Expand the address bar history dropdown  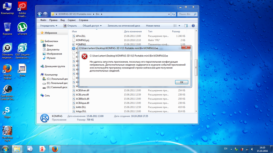[x=169, y=14]
